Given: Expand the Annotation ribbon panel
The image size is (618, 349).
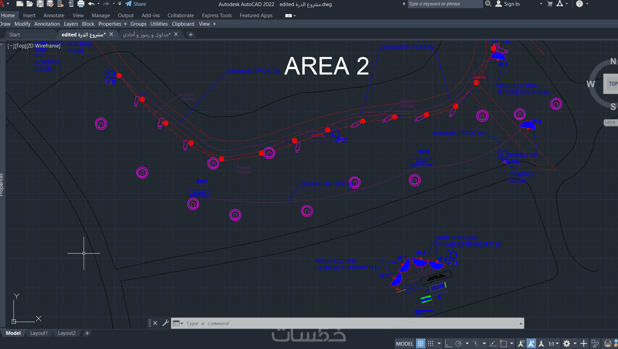Looking at the screenshot, I should pos(47,24).
